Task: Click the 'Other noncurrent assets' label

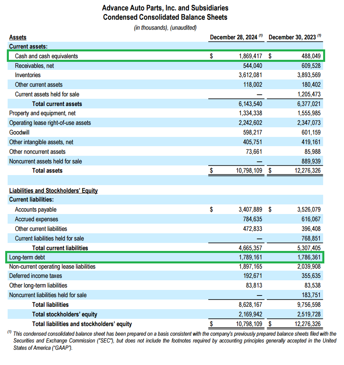Action: 37,152
